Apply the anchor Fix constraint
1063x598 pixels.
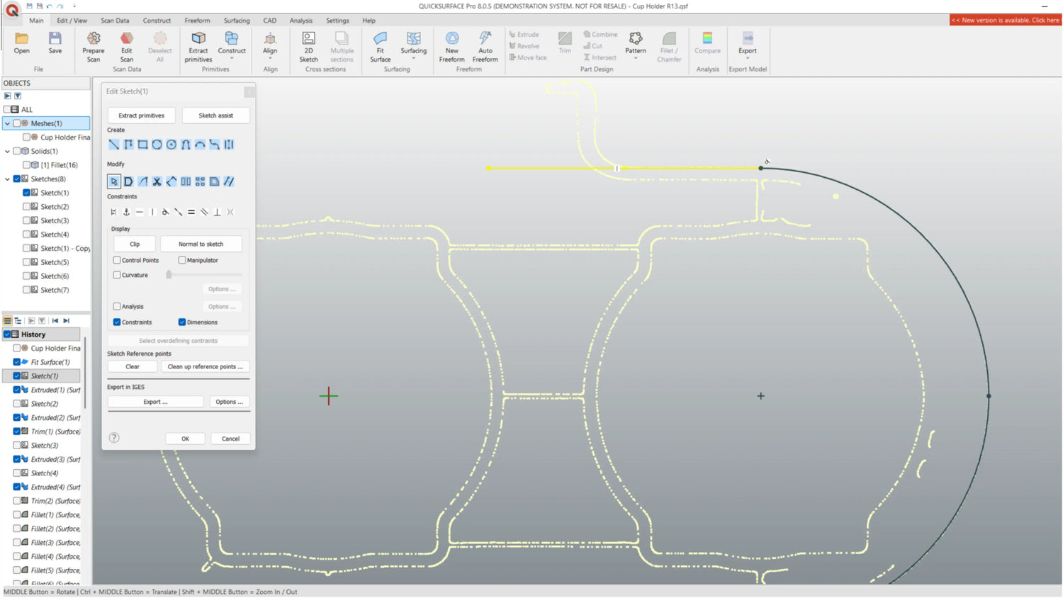click(126, 212)
